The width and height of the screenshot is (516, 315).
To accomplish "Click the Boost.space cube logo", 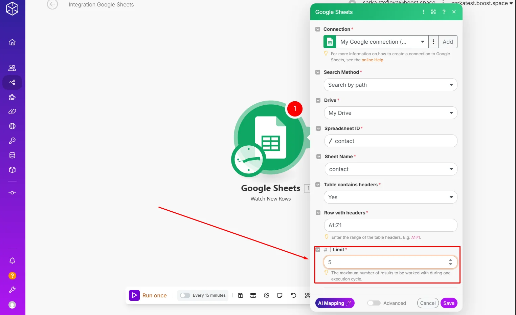I will tap(12, 8).
